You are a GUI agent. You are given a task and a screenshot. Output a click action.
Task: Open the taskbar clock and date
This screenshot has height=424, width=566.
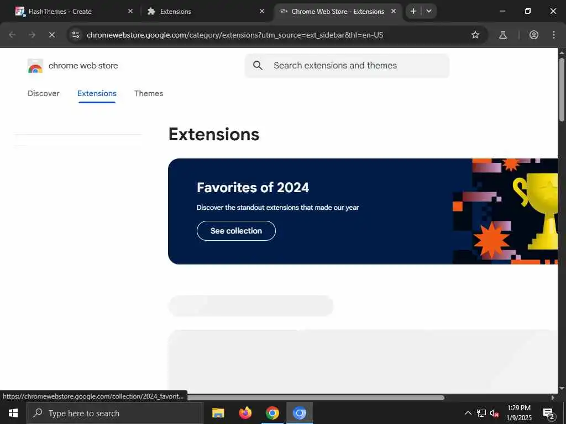pyautogui.click(x=519, y=413)
